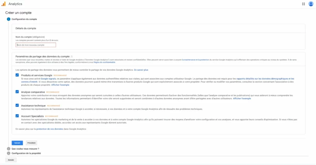Click the 'Assistance technique' label

pyautogui.click(x=33, y=106)
